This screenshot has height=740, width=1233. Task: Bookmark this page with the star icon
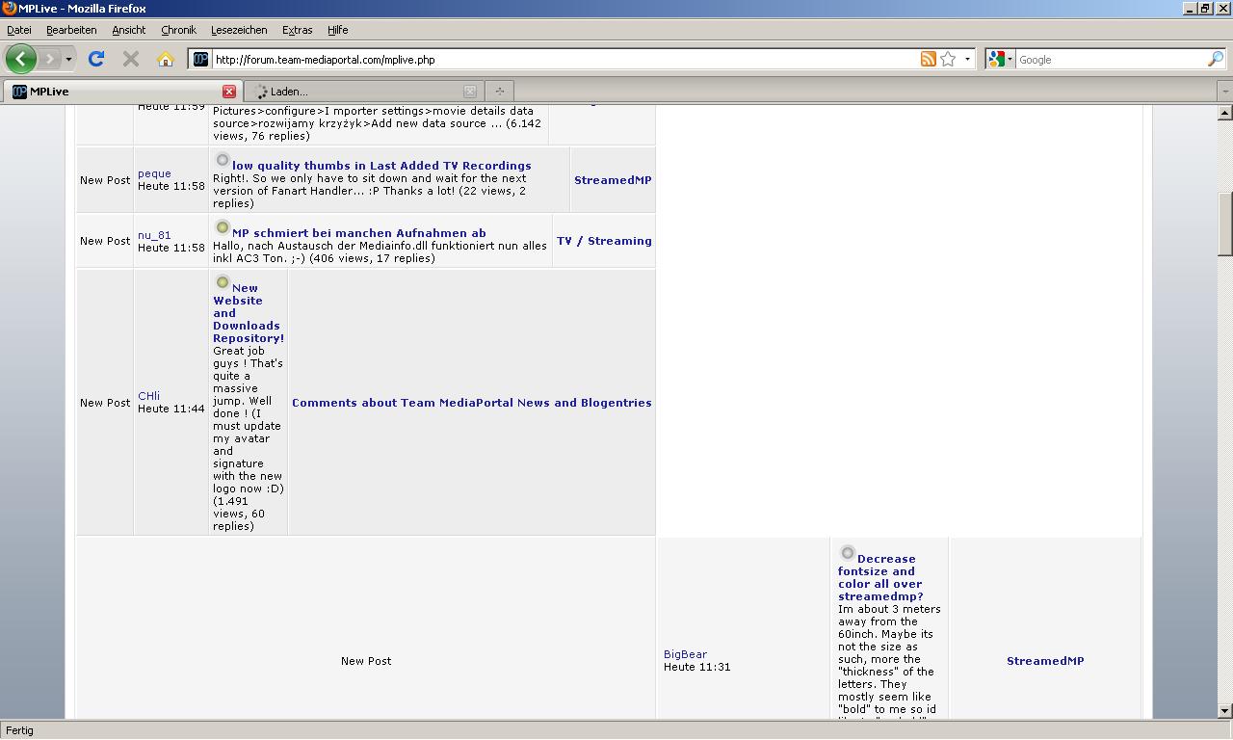click(x=948, y=59)
